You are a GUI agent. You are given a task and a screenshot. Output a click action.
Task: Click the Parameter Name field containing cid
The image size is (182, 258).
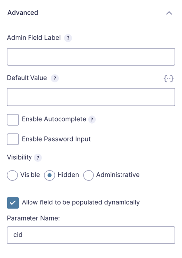91,235
